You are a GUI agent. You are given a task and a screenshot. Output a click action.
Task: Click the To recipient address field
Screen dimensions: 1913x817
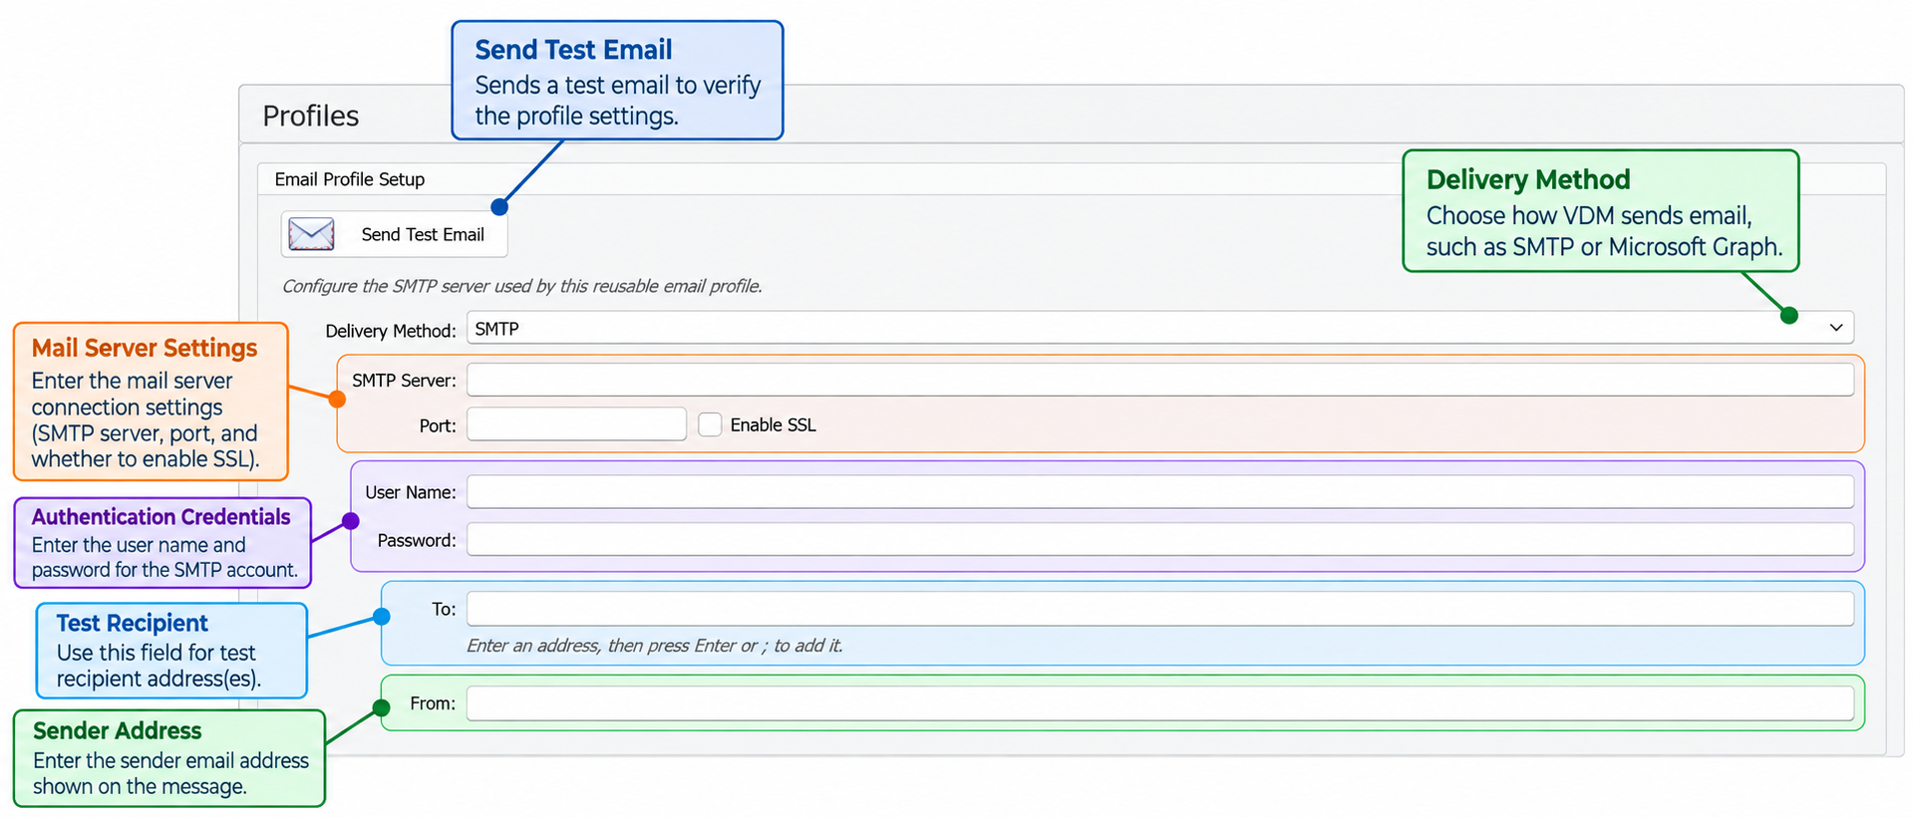[1160, 609]
